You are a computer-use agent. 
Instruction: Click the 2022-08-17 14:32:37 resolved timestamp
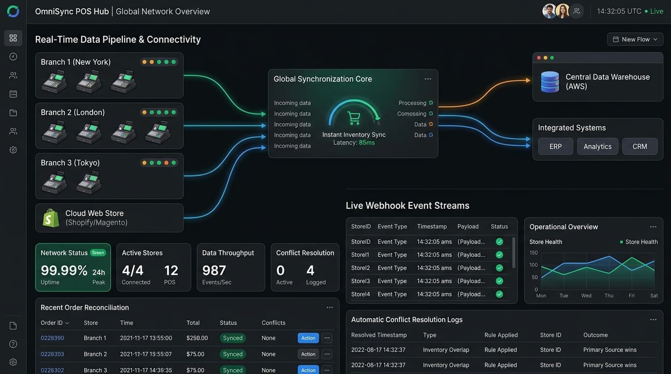pyautogui.click(x=379, y=350)
